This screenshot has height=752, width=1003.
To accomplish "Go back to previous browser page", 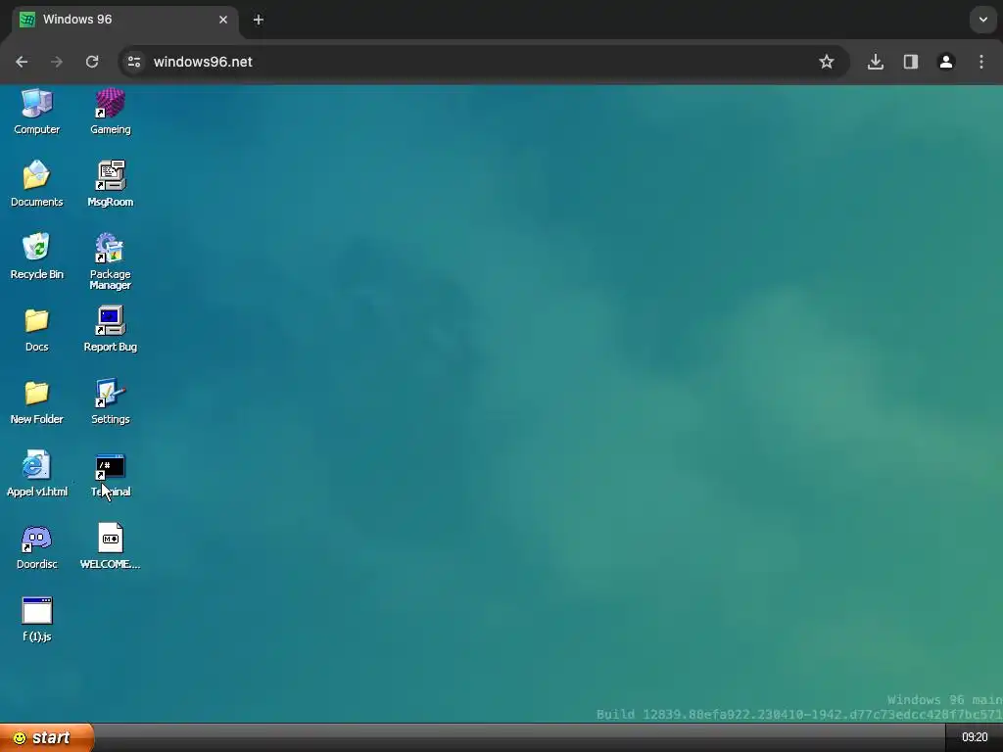I will pos(22,62).
